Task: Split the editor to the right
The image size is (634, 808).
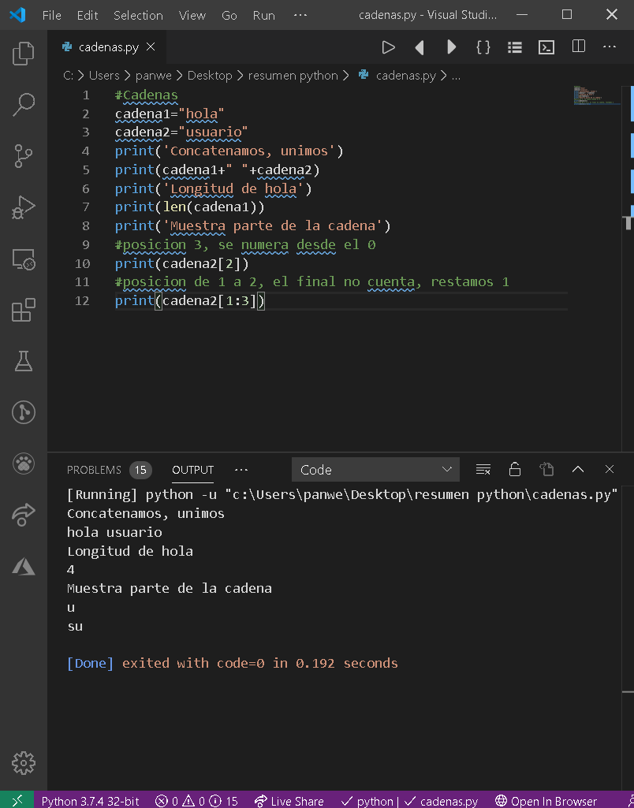Action: coord(578,47)
